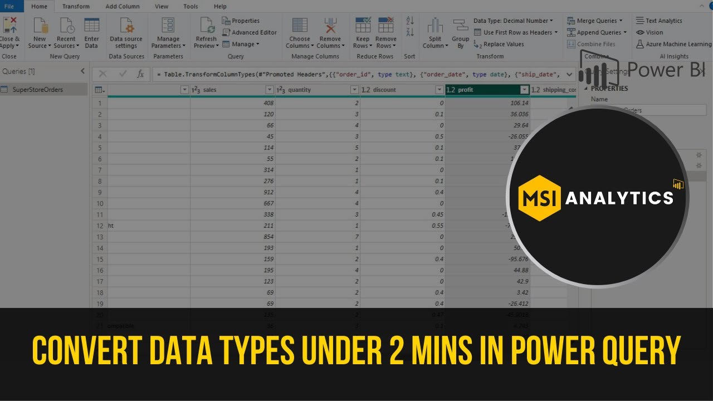Viewport: 713px width, 401px height.
Task: Open the table menu icon in grid corner
Action: click(99, 90)
